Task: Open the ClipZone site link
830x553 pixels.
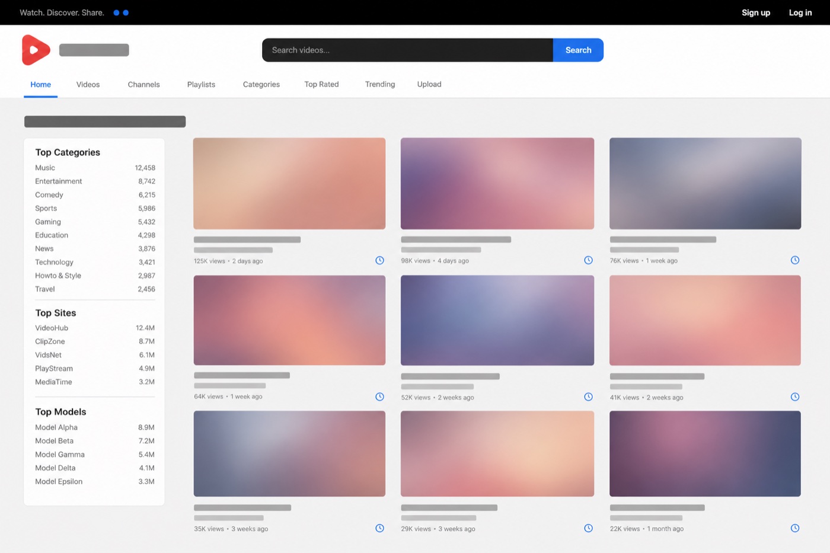Action: (50, 341)
